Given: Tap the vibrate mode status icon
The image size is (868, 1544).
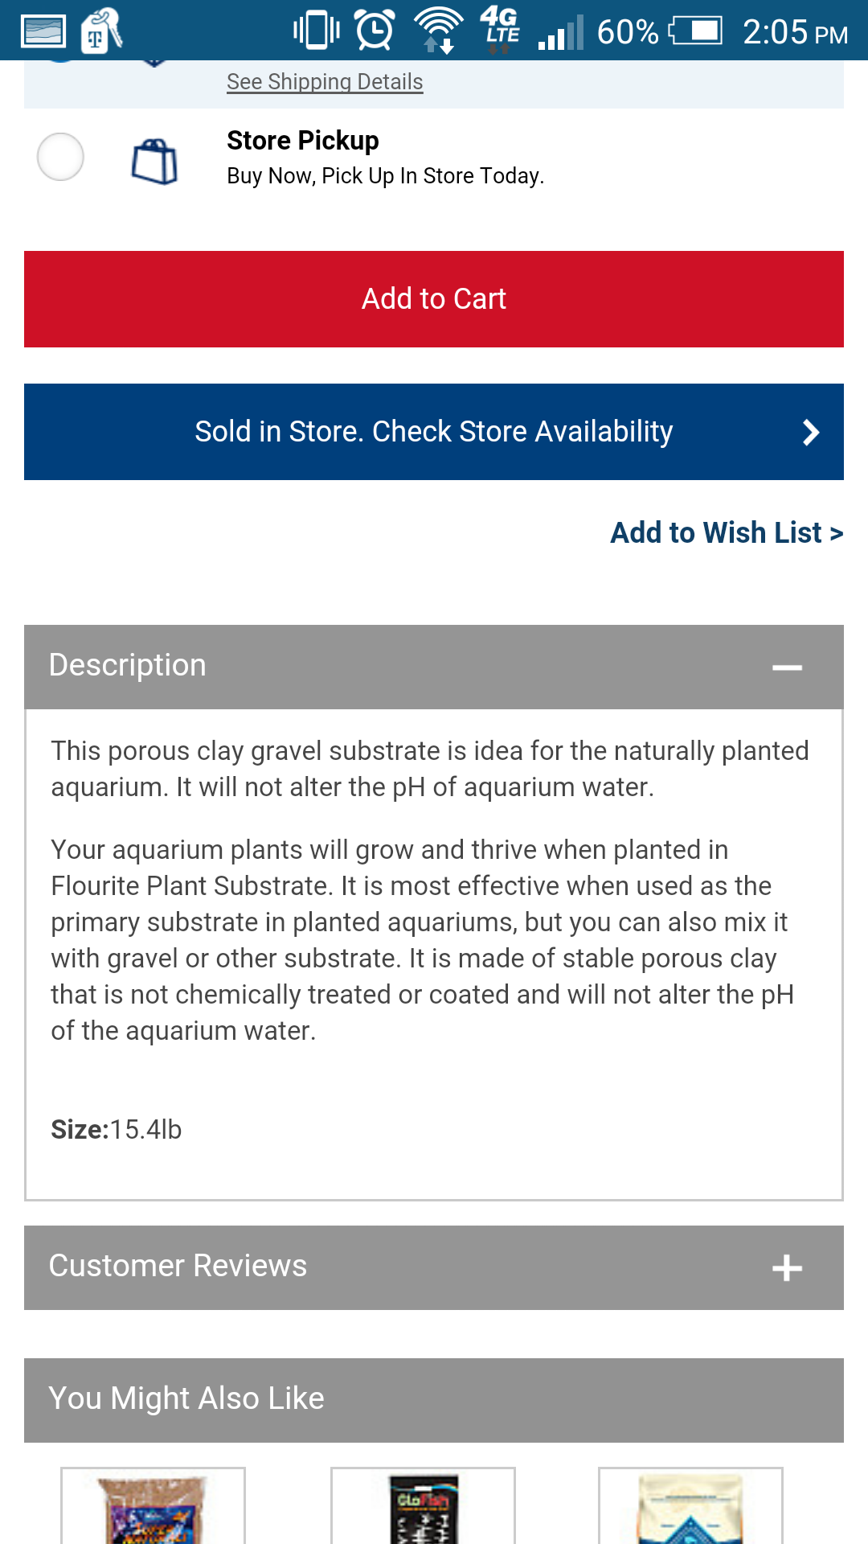Looking at the screenshot, I should tap(317, 31).
